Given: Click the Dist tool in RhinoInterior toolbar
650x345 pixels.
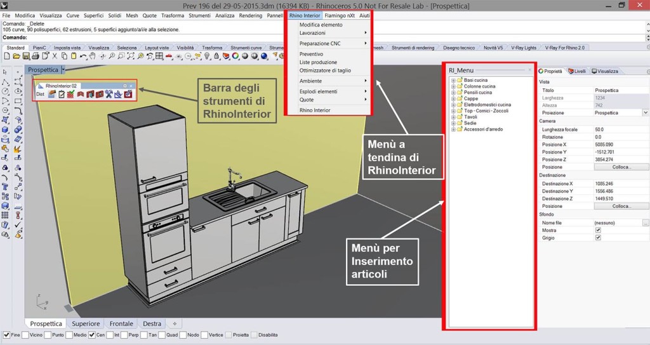Looking at the screenshot, I should coord(40,94).
